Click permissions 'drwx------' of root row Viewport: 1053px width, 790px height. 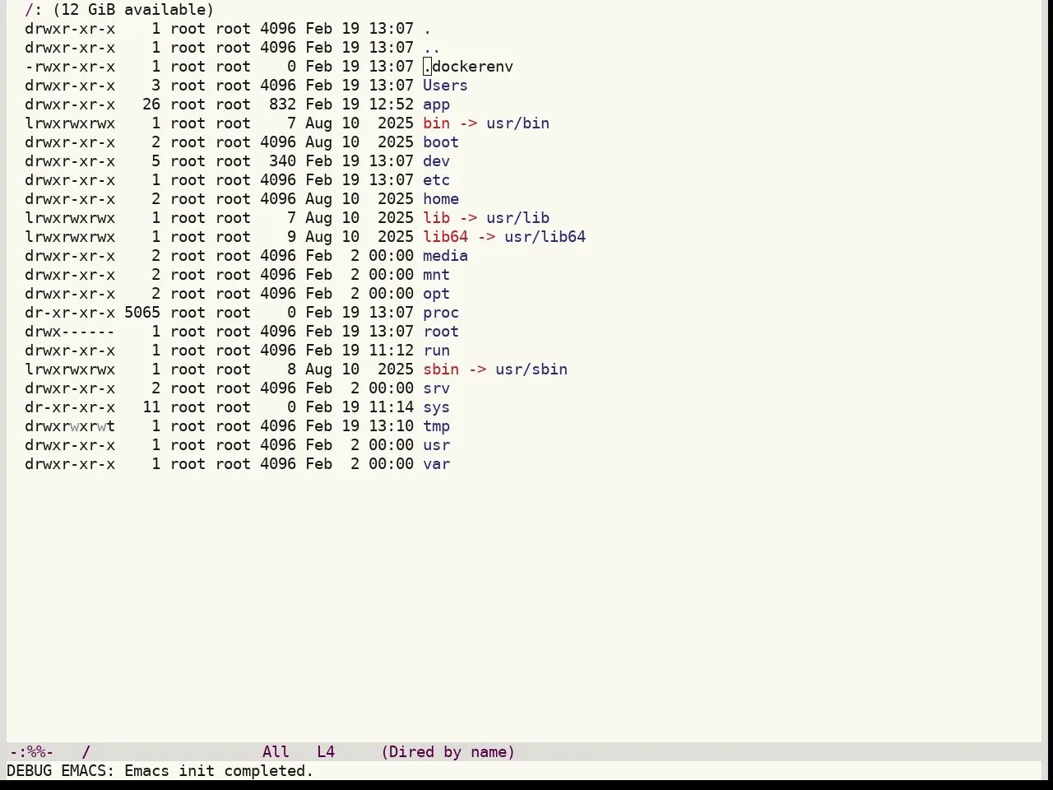point(70,332)
